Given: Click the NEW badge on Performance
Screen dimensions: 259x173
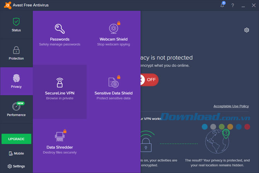Looking at the screenshot, I should [x=20, y=103].
